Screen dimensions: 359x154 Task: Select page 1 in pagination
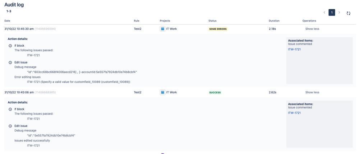click(x=332, y=12)
